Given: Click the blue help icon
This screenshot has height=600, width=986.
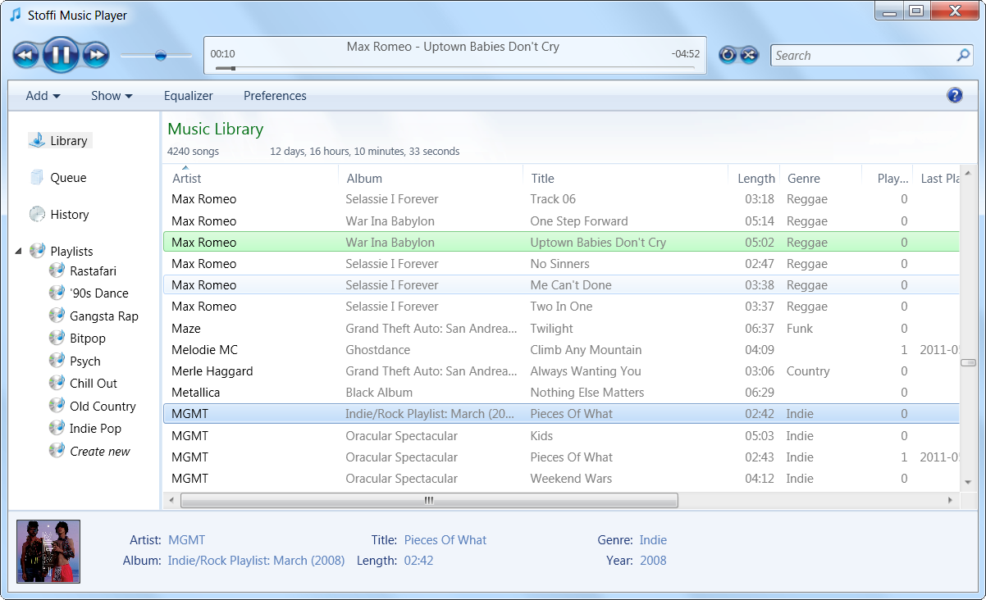Looking at the screenshot, I should pyautogui.click(x=955, y=95).
